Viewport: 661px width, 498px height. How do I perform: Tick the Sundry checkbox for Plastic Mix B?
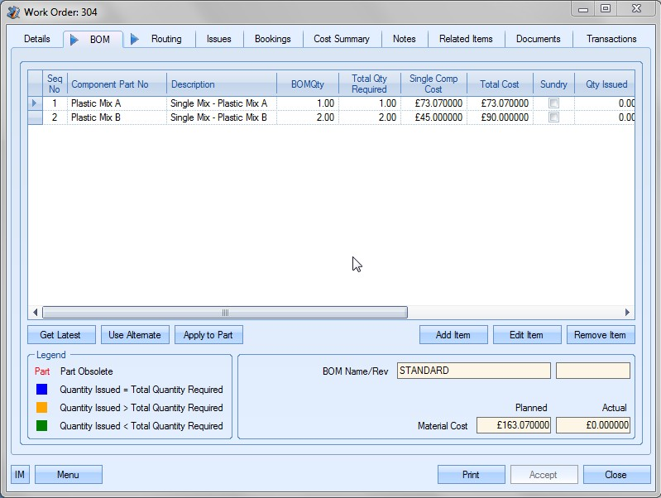pos(554,117)
